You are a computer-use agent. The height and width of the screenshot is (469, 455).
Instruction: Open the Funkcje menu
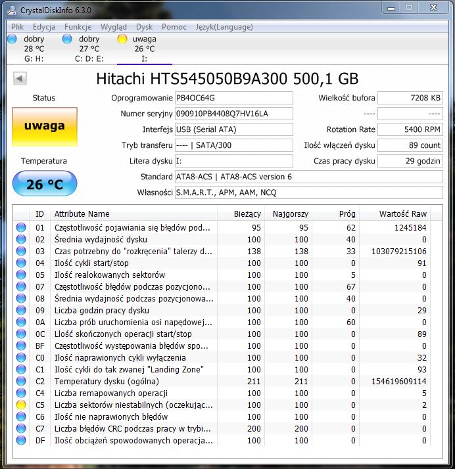[78, 27]
